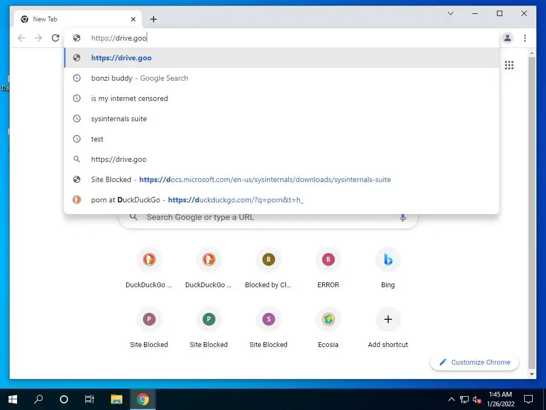Show hidden system tray icons
The width and height of the screenshot is (546, 410).
click(x=451, y=399)
